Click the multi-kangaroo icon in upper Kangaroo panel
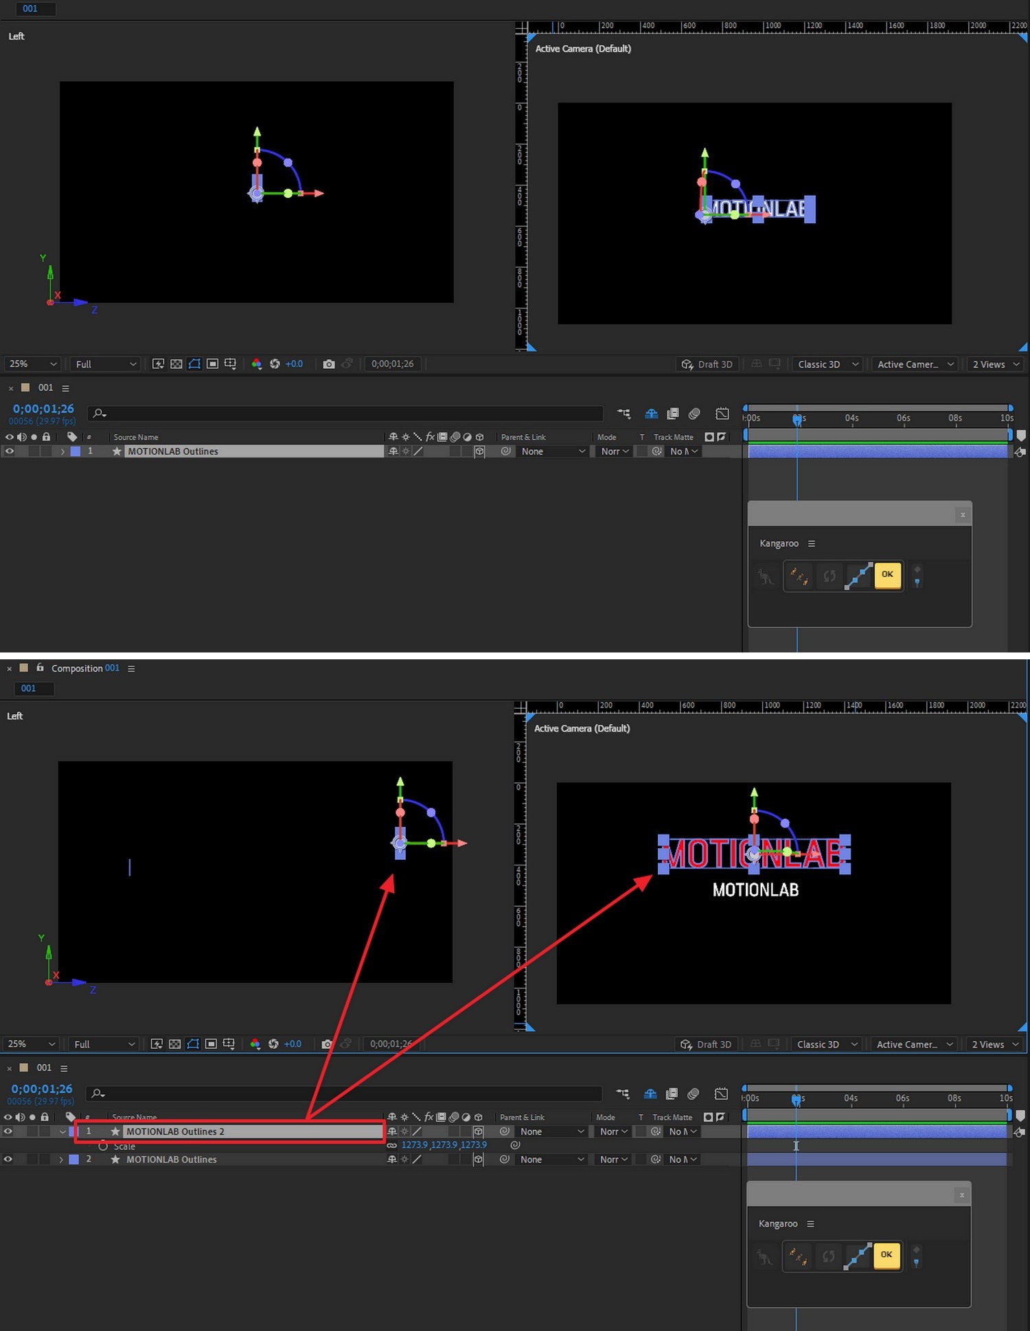This screenshot has height=1331, width=1030. coord(799,576)
